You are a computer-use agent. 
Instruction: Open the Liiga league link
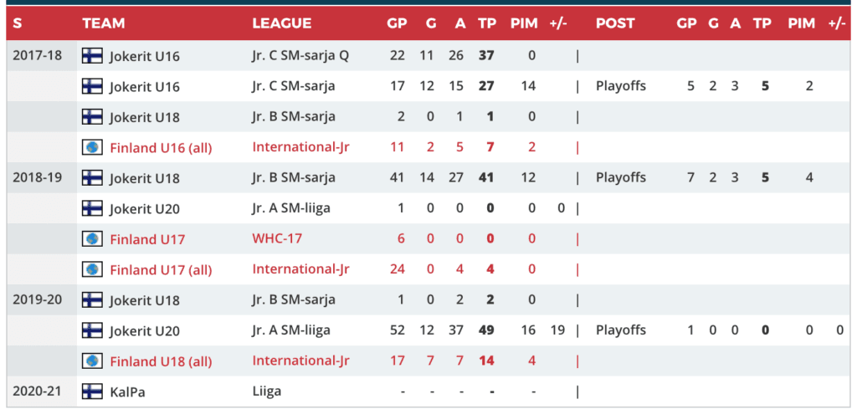267,391
